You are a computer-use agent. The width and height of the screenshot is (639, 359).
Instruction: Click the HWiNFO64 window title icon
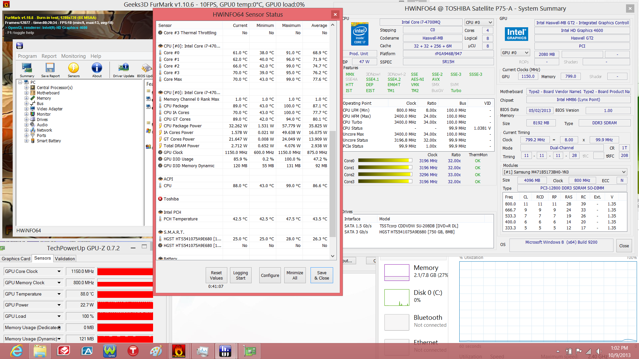(x=20, y=46)
